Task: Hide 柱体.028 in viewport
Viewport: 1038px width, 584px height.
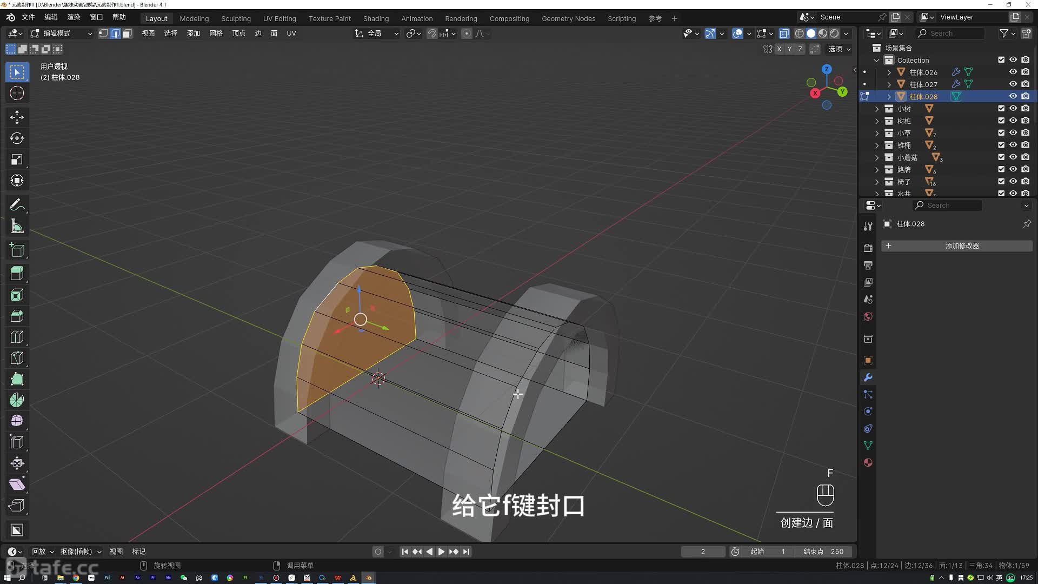Action: (x=1013, y=96)
